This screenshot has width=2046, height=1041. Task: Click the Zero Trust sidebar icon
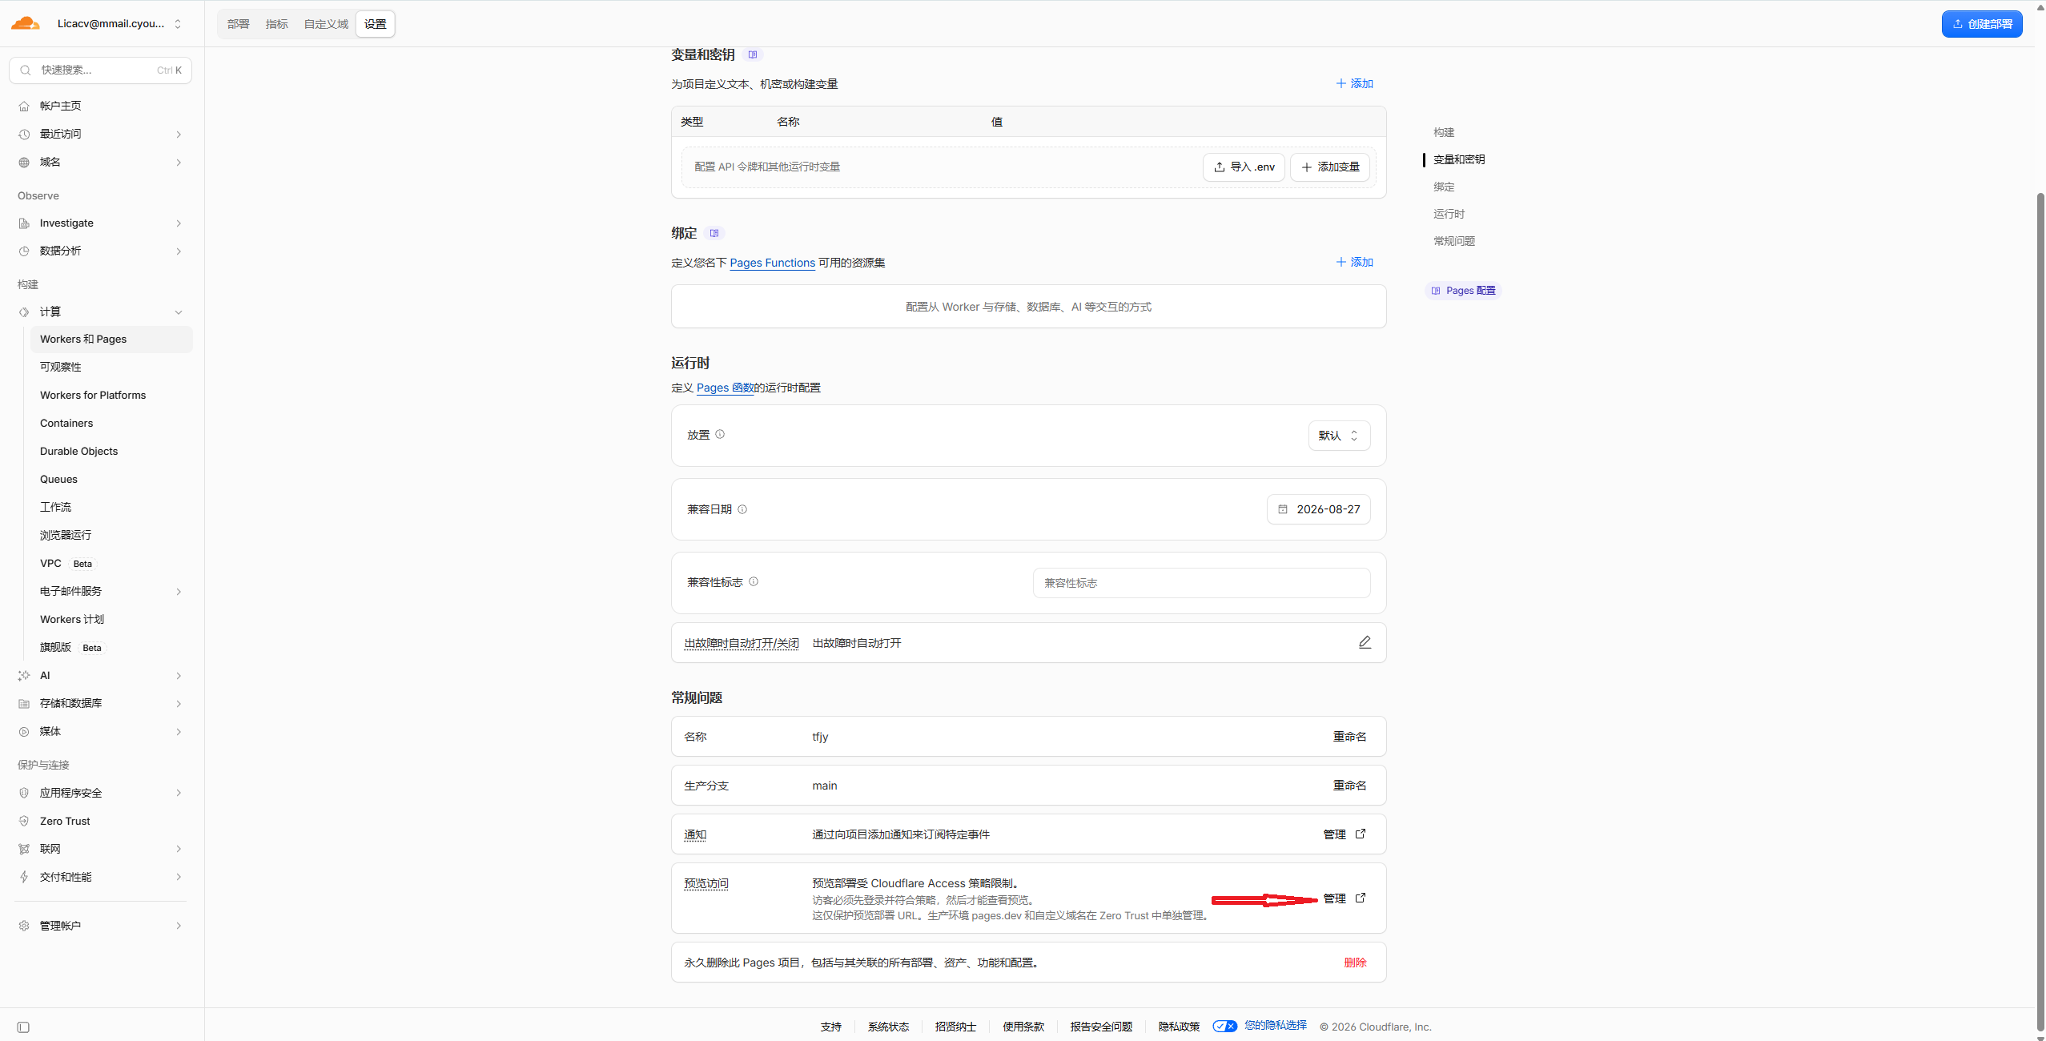[24, 821]
